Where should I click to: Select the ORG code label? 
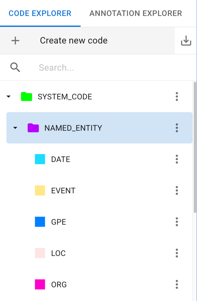(x=59, y=284)
